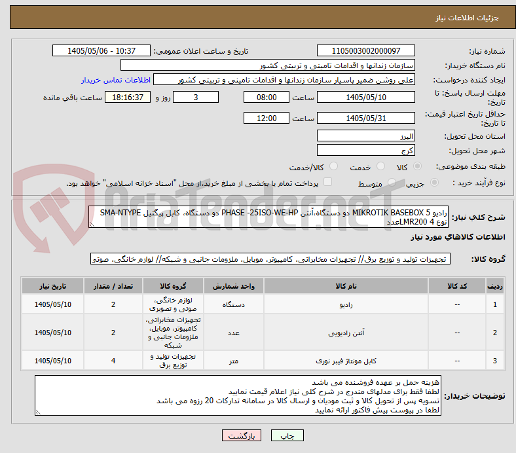Click the نام کالا column header
The width and height of the screenshot is (516, 453).
pos(346,286)
